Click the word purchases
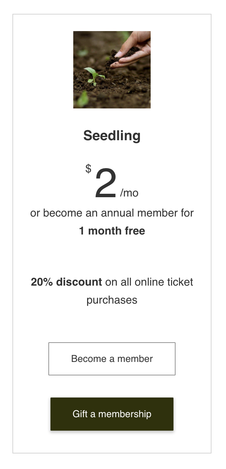The image size is (226, 469). tap(112, 300)
